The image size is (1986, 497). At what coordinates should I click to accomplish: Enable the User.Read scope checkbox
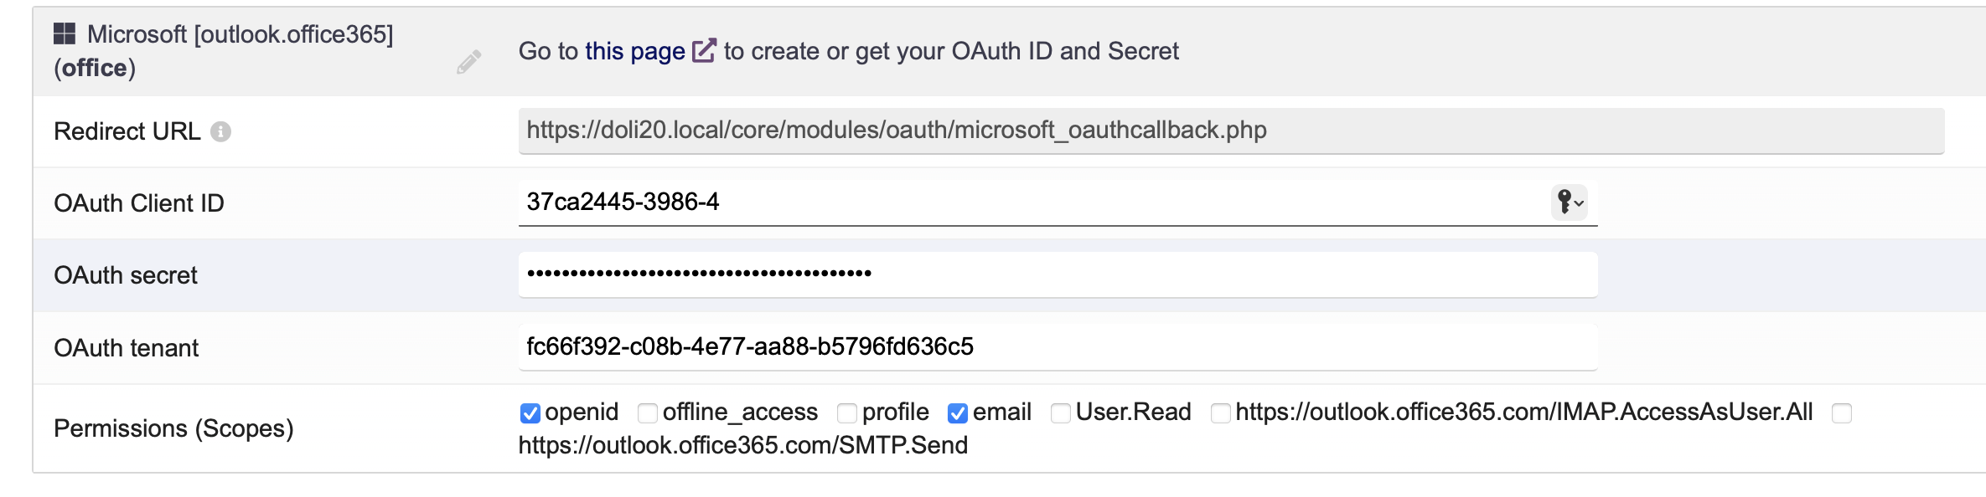[x=1061, y=413]
